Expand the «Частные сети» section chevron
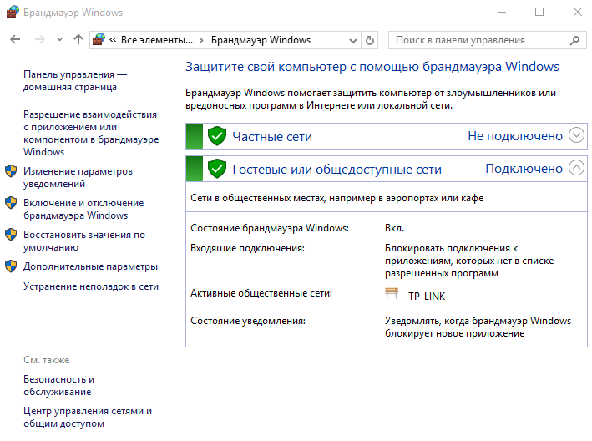592x441 pixels. (x=576, y=135)
